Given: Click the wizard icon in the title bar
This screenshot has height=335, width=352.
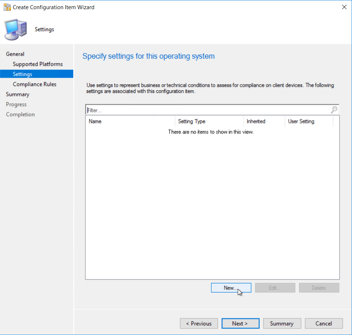Looking at the screenshot, I should [x=7, y=7].
